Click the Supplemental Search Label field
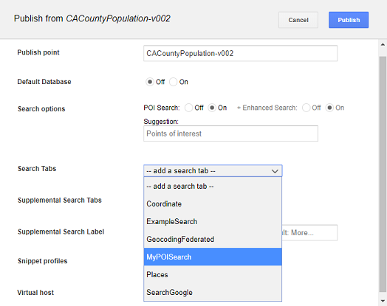Viewport: 387px width, 306px height. (309, 232)
